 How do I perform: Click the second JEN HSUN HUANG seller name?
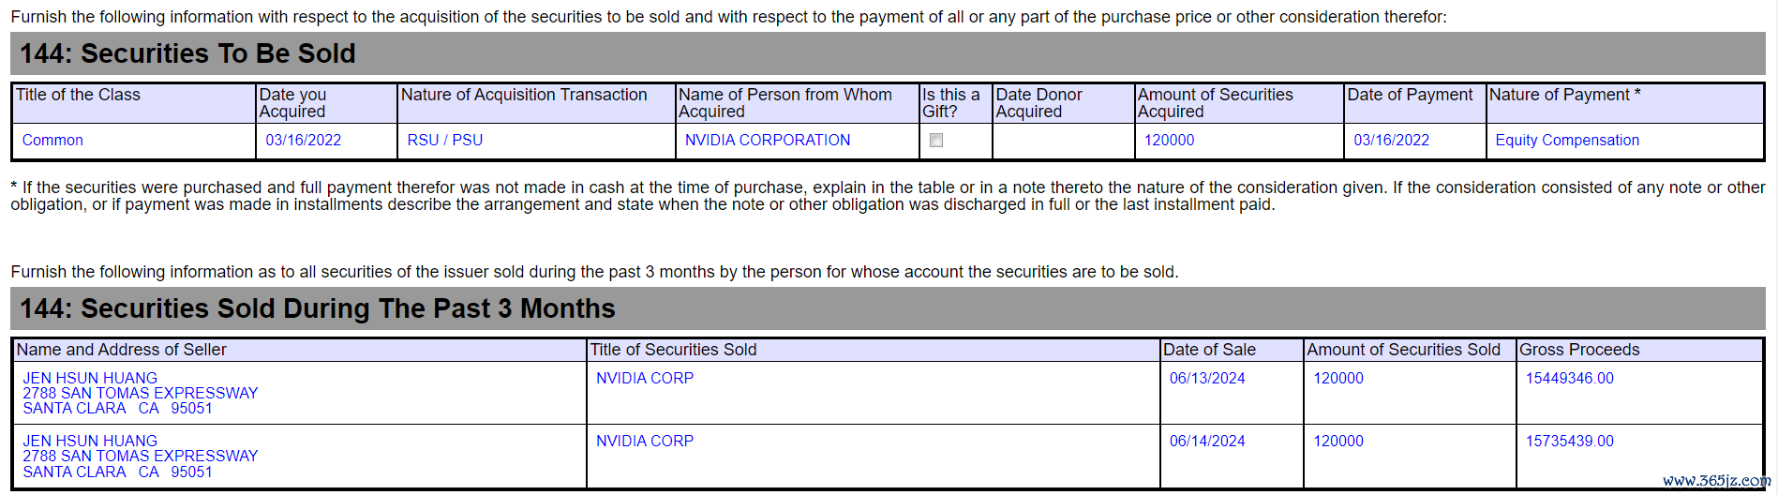pyautogui.click(x=90, y=442)
